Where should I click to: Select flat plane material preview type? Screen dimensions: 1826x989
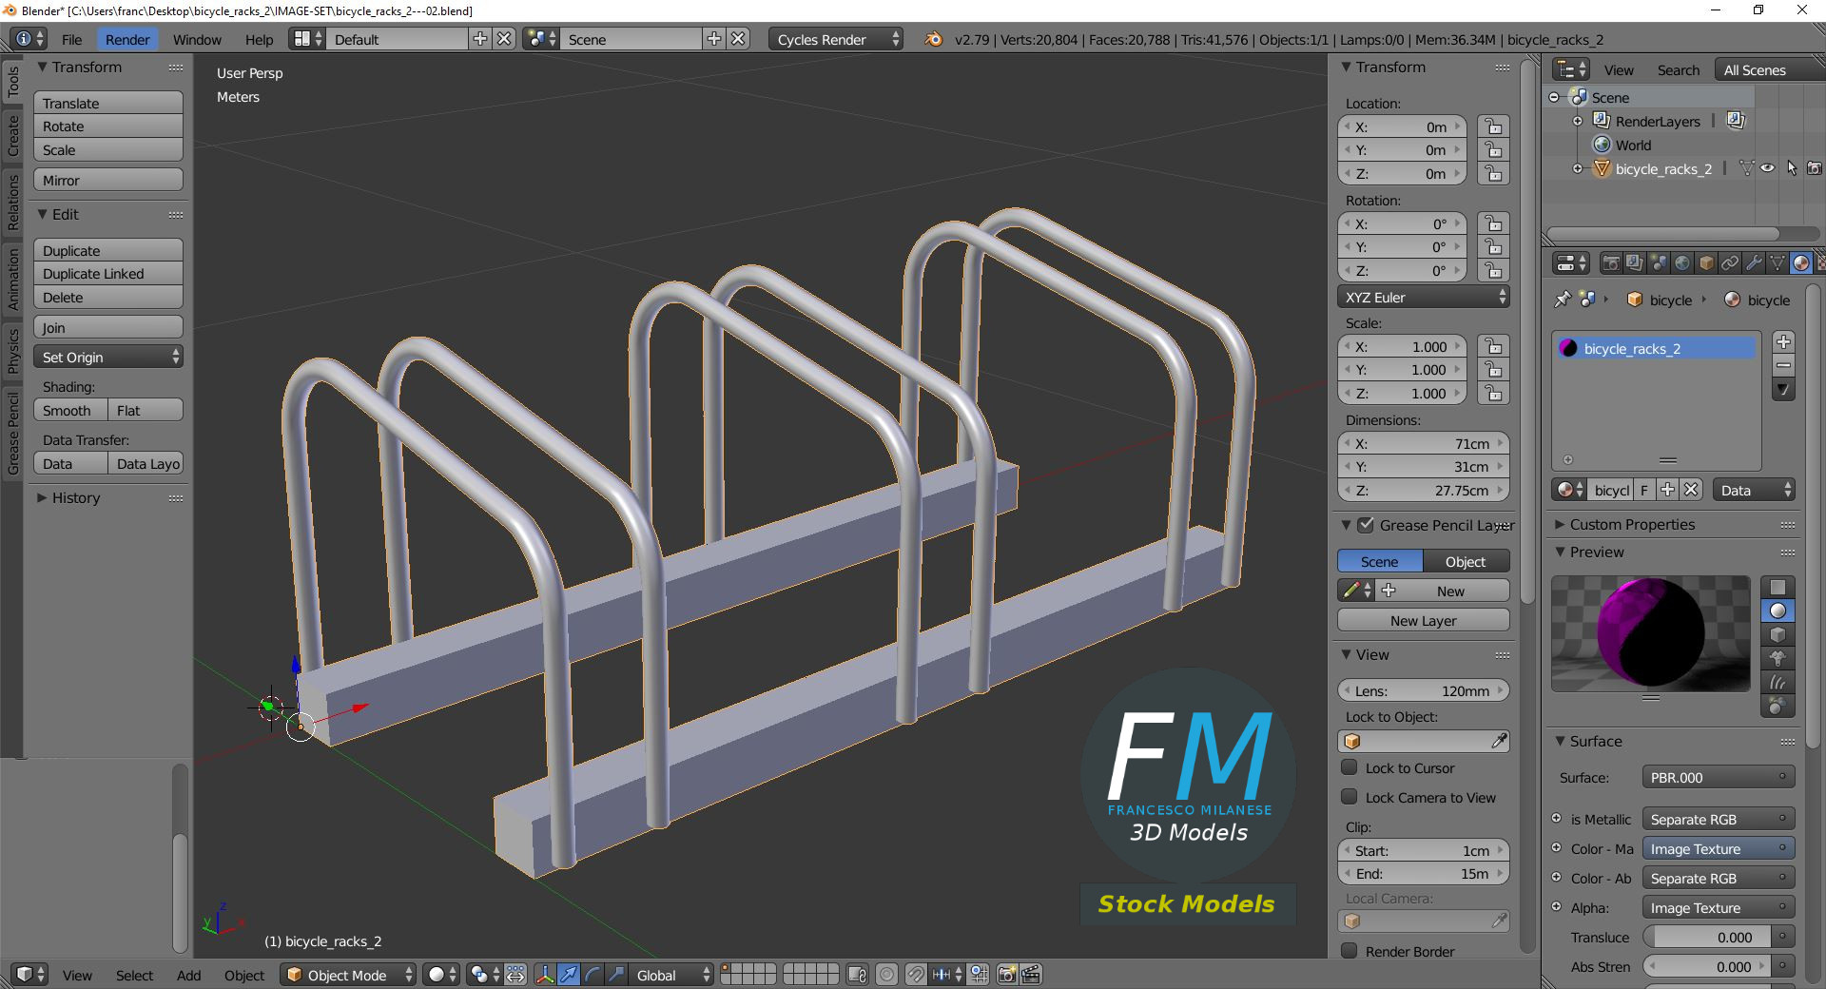point(1777,588)
